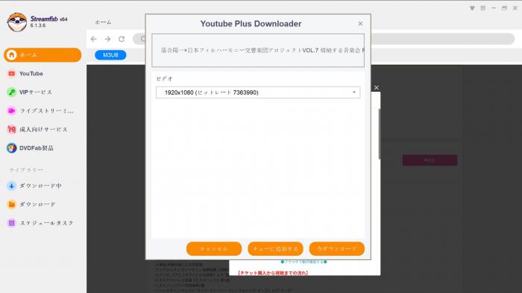
Task: Click the キューに追加する button
Action: 275,249
